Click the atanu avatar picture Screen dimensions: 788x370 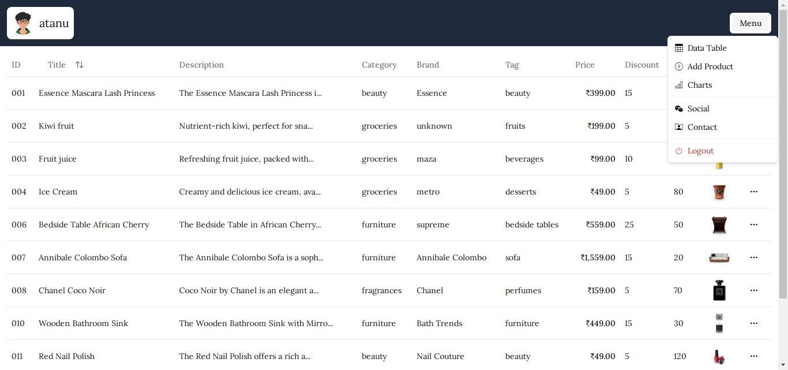23,23
